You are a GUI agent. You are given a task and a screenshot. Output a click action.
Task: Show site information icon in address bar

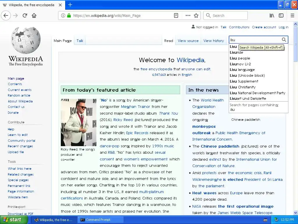coord(63,16)
